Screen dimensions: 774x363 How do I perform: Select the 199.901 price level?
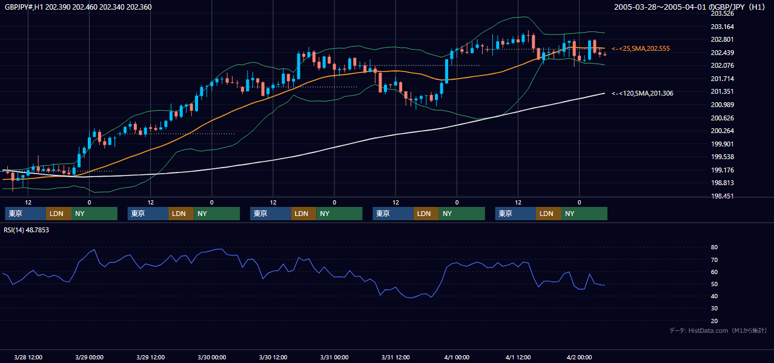[723, 144]
